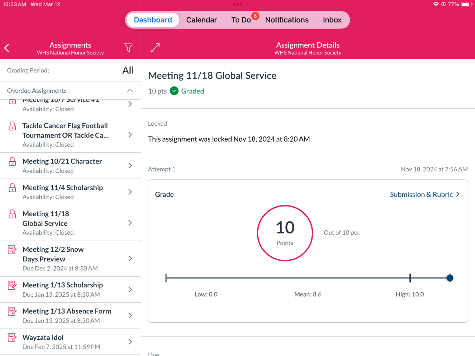Tap the back arrow in Assignments header

click(x=7, y=48)
